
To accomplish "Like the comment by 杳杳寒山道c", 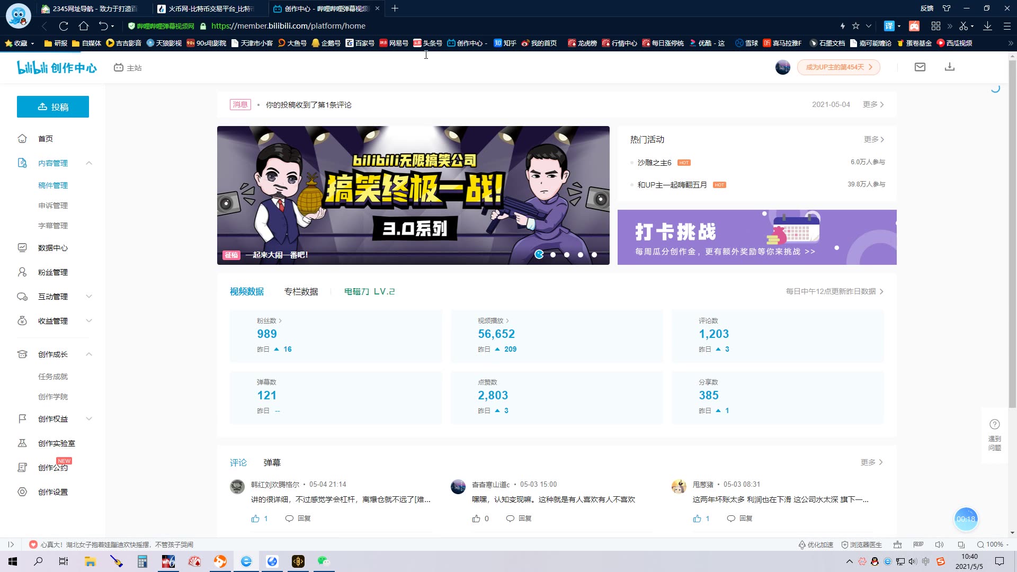I will tap(476, 519).
